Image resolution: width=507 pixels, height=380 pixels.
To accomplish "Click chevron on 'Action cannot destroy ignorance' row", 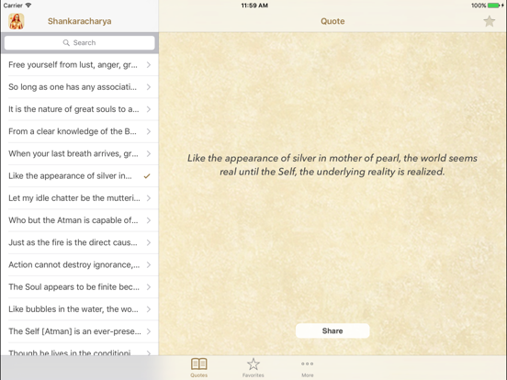I will pyautogui.click(x=149, y=264).
